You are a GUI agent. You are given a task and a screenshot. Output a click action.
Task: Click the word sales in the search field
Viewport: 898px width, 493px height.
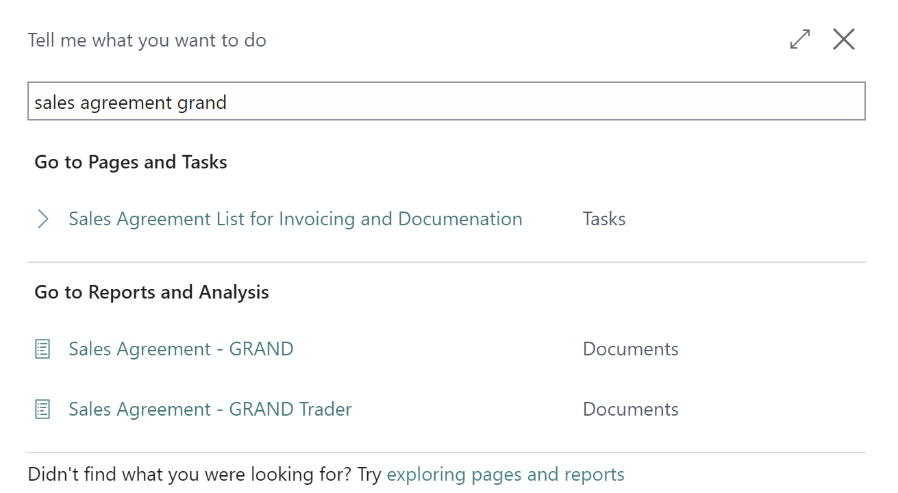pyautogui.click(x=55, y=103)
